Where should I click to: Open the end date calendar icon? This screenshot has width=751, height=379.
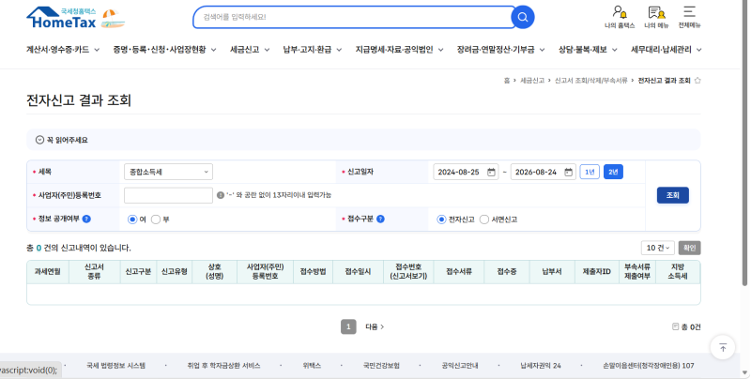[568, 172]
